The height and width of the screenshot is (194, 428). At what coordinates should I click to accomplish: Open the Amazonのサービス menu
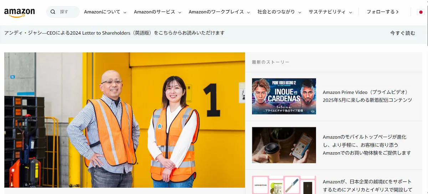pos(155,12)
